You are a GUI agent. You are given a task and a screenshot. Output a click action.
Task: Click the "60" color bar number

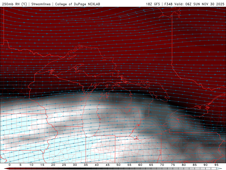click(x=140, y=165)
